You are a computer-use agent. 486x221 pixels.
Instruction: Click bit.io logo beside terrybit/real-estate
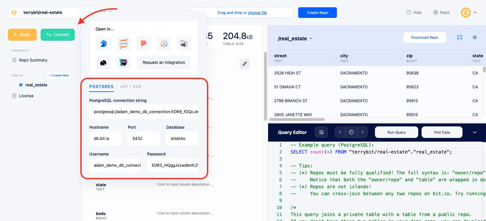point(14,13)
